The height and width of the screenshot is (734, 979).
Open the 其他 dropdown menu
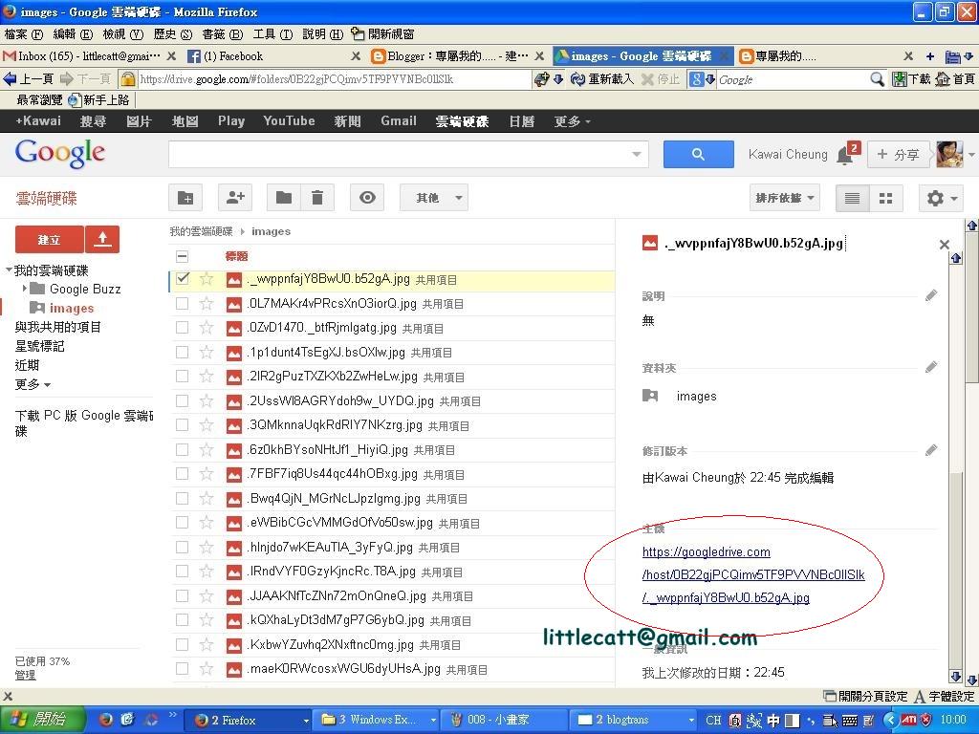click(x=434, y=198)
